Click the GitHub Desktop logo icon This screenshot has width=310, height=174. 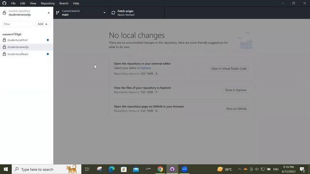pyautogui.click(x=4, y=3)
